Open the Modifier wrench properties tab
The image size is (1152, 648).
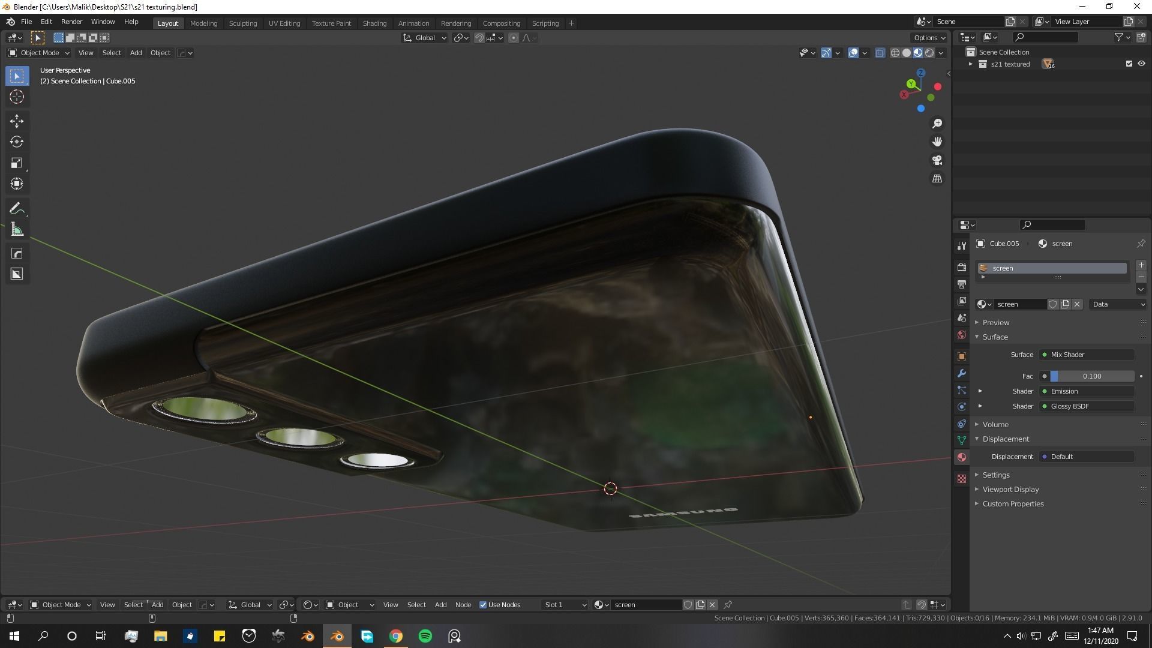tap(962, 373)
